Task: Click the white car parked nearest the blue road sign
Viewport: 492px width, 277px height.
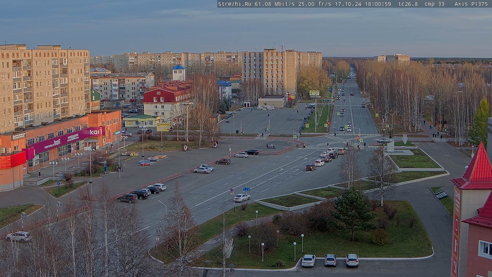Action: [242, 198]
